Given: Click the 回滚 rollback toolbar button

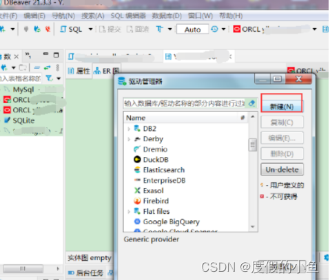Looking at the screenshot, I should click(138, 30).
